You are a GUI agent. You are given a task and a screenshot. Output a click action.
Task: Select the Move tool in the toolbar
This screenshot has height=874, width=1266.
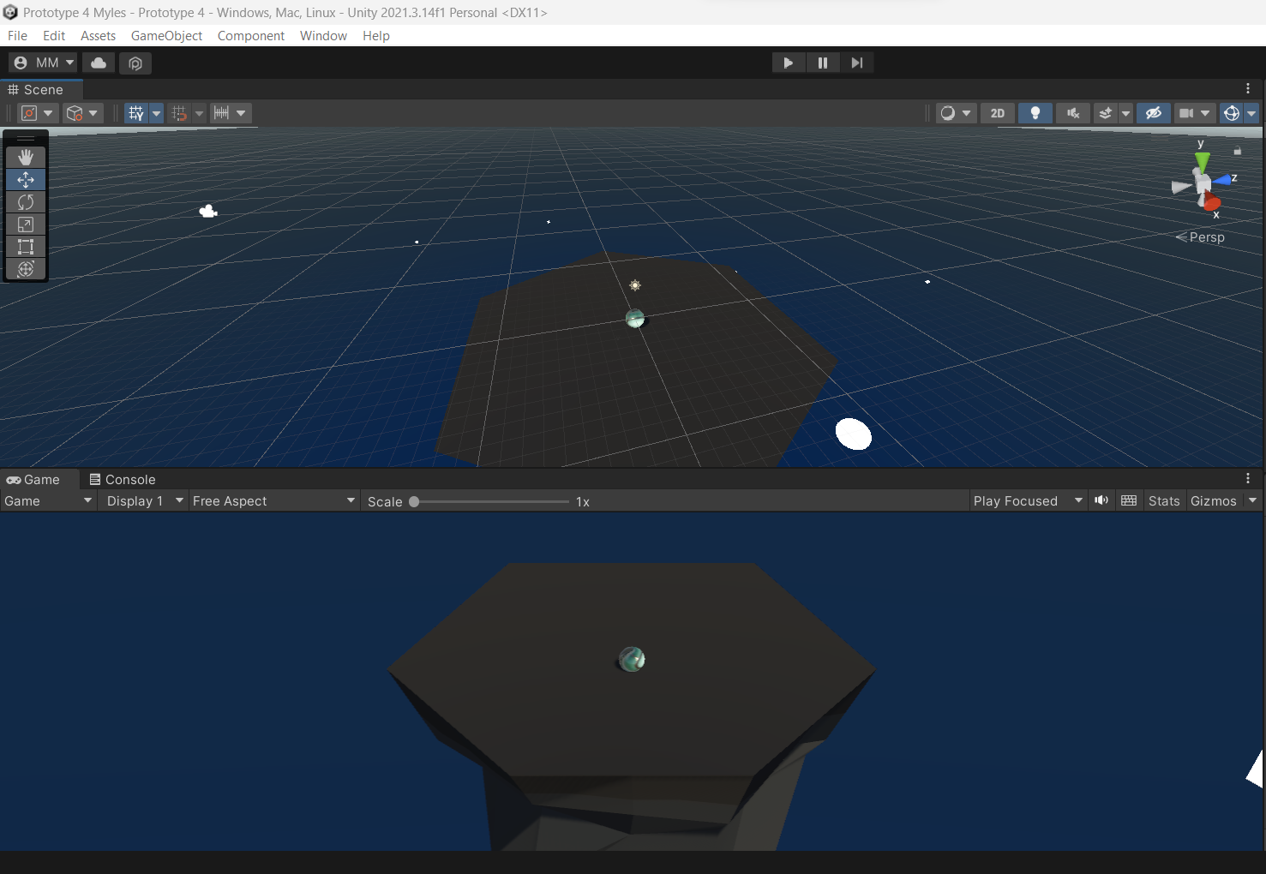coord(26,180)
